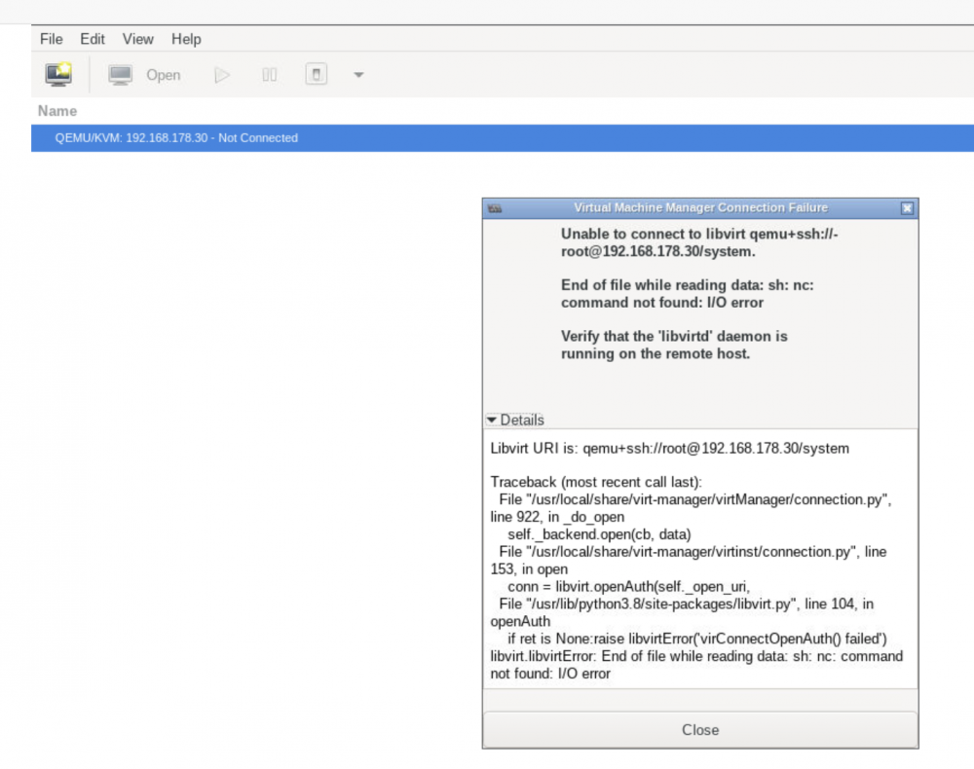Open the Help menu

[x=186, y=39]
